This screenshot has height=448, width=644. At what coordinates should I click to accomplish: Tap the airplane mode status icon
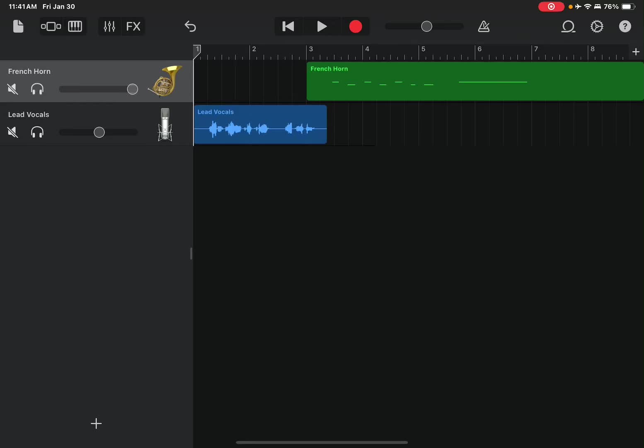(579, 7)
